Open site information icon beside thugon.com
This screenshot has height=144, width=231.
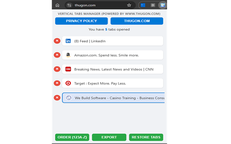pos(69,5)
